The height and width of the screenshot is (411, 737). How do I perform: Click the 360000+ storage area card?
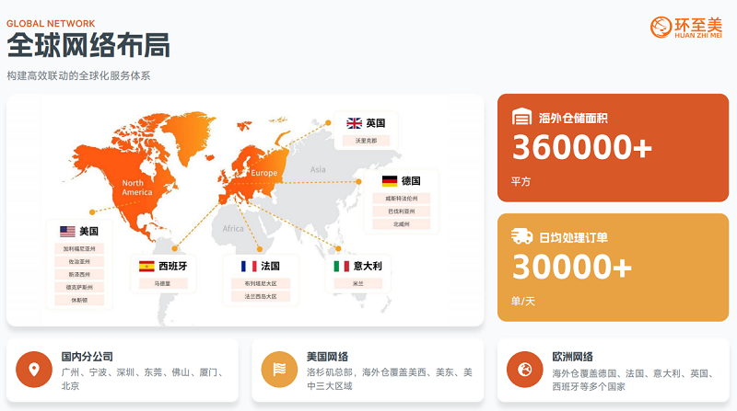tap(613, 146)
